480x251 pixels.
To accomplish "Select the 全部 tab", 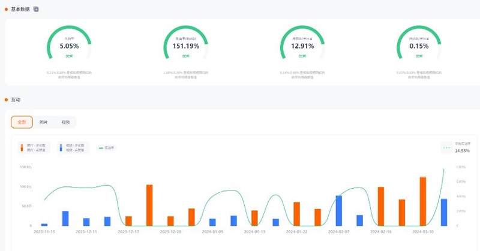I will coord(22,122).
